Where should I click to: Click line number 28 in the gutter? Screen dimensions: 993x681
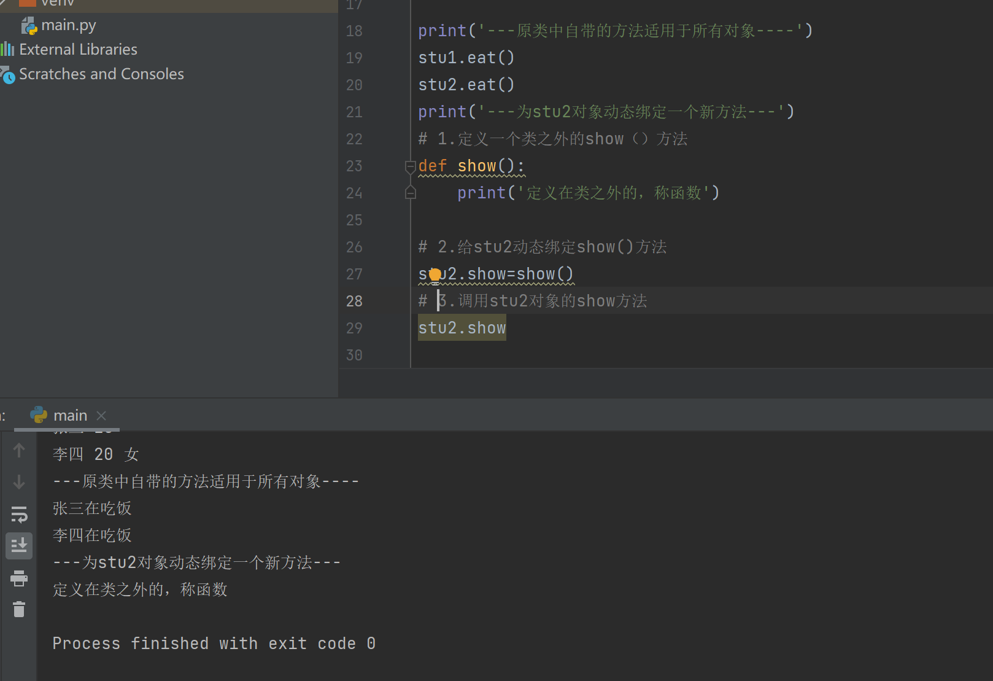pos(354,301)
